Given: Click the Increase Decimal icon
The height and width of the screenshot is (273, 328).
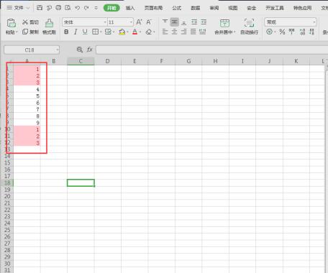Looking at the screenshot, I should 302,32.
